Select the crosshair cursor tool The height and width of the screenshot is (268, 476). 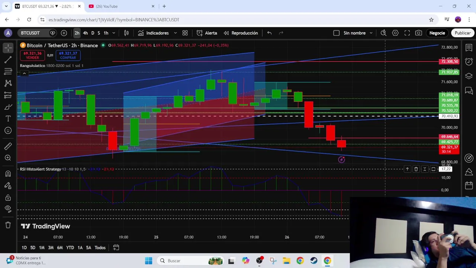[x=8, y=48]
